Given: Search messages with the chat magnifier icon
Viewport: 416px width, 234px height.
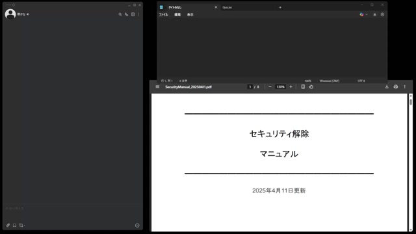Looking at the screenshot, I should (120, 14).
